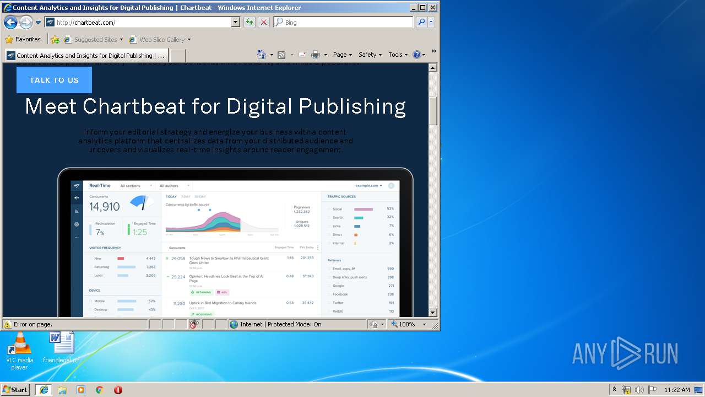Click the Error on page warning icon
The height and width of the screenshot is (397, 705).
(8, 324)
